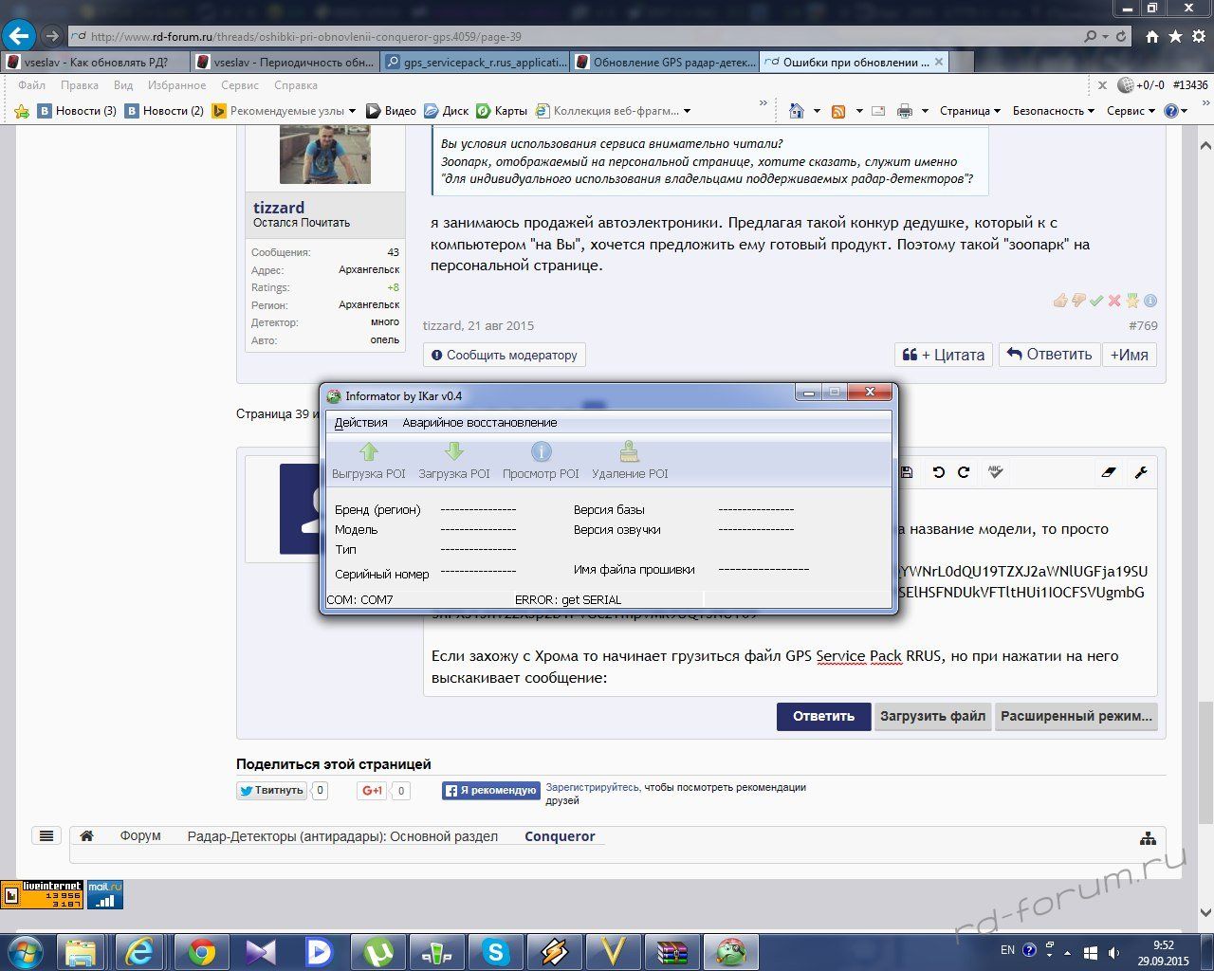Click the Conqueror breadcrumb link
Image resolution: width=1214 pixels, height=971 pixels.
click(x=560, y=836)
